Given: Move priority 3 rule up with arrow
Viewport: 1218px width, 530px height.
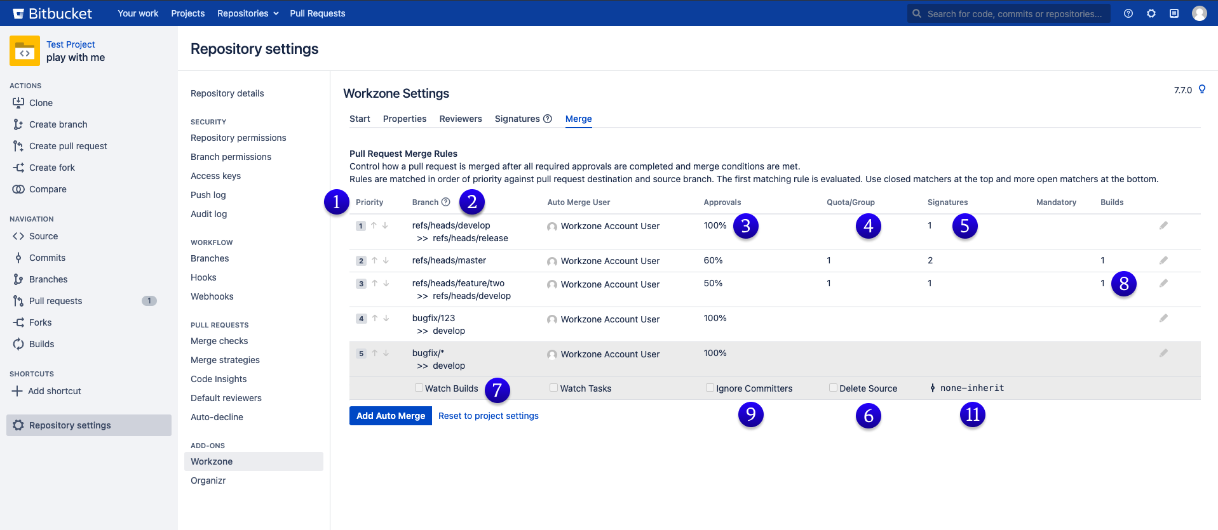Looking at the screenshot, I should (x=375, y=283).
